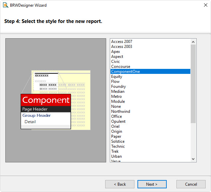Pick the Oriel style
This screenshot has height=192, width=211.
[x=150, y=126]
